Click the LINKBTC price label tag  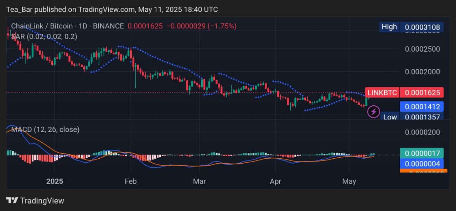383,93
